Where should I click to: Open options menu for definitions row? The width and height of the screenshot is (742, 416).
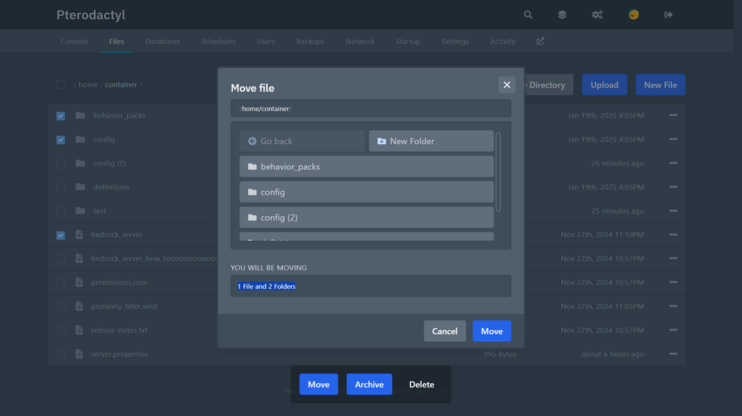click(673, 187)
